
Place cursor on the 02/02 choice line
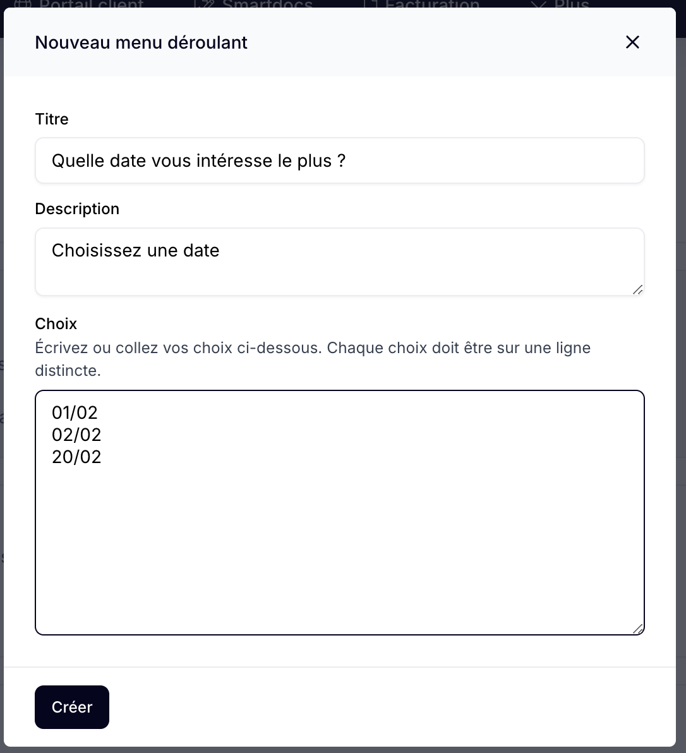pos(77,435)
